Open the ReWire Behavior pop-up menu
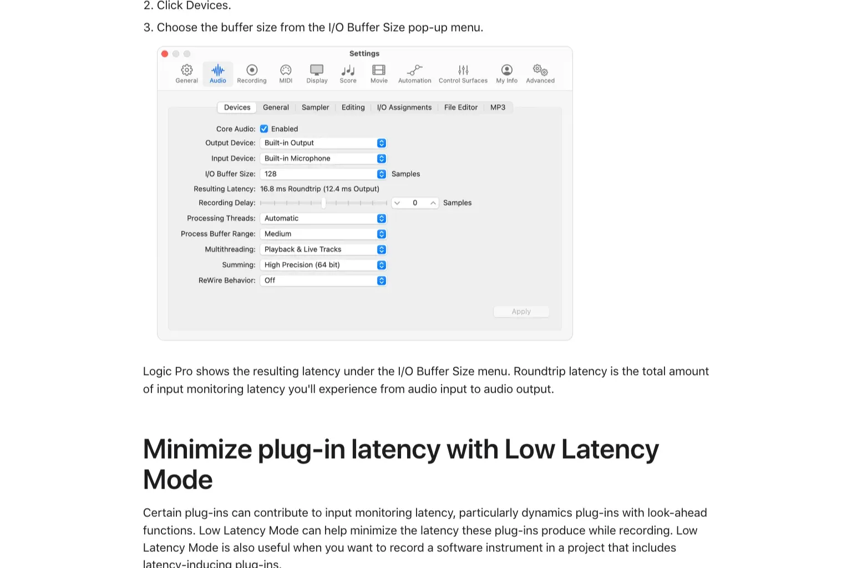Viewport: 852px width, 568px height. point(323,281)
